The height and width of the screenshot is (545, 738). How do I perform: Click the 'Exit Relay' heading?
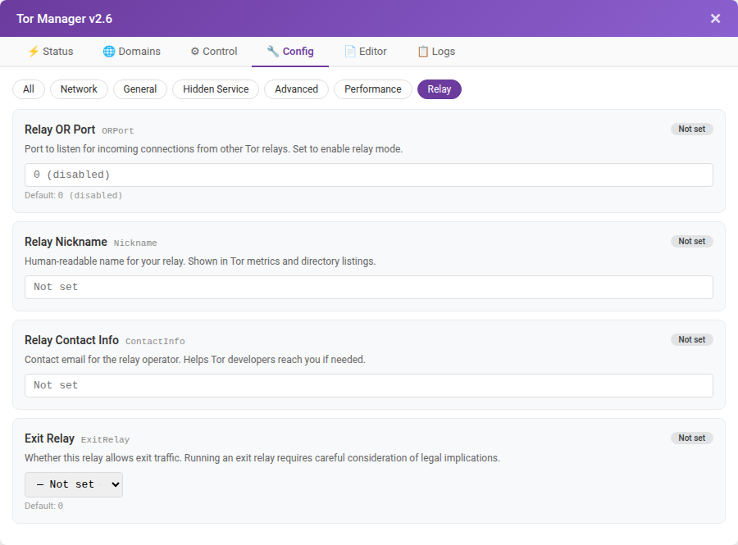[49, 438]
